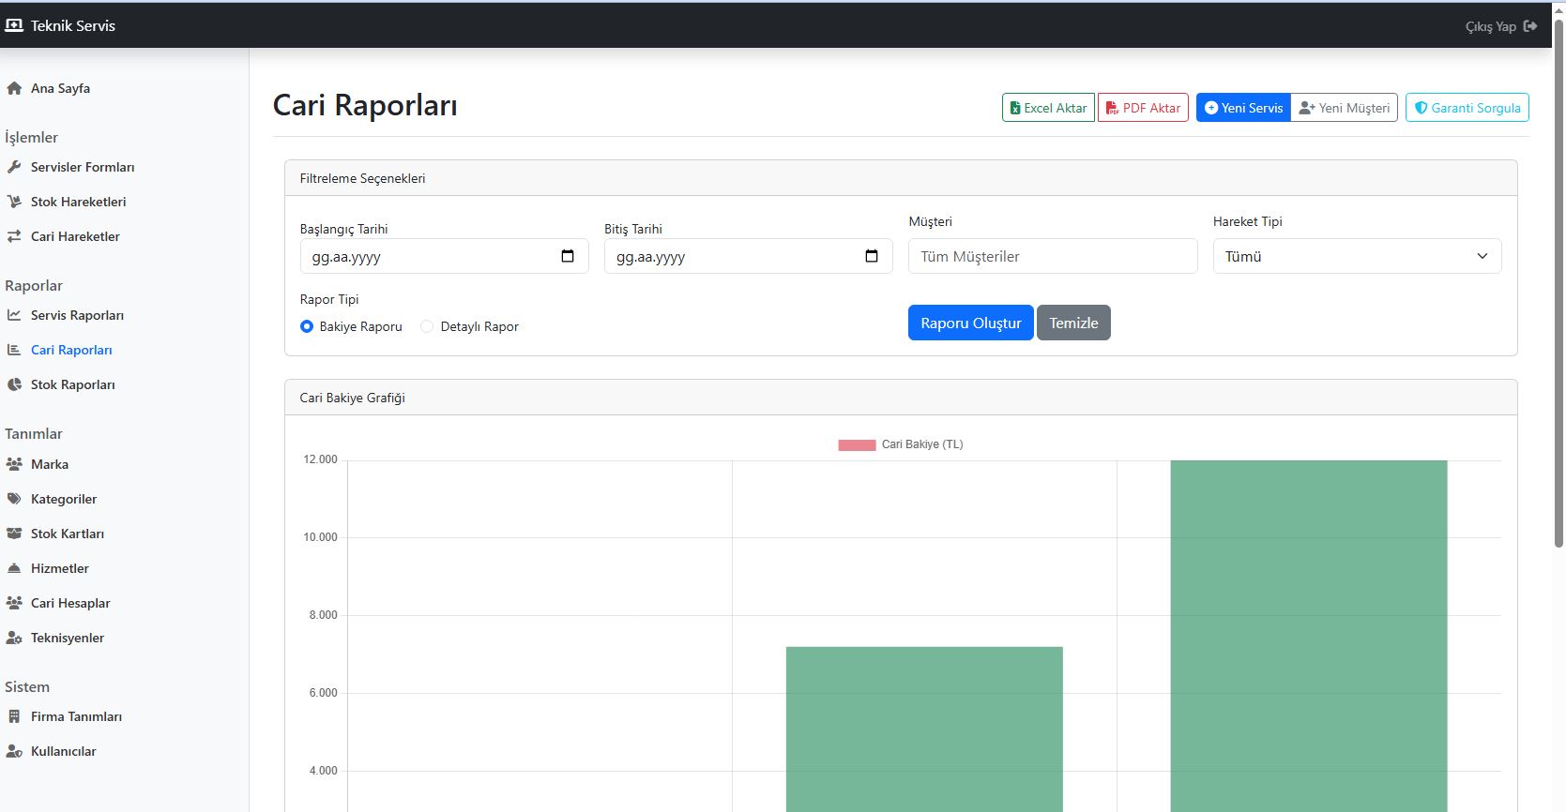The width and height of the screenshot is (1566, 812).
Task: Click the Raporu Oluştur button
Action: coord(970,323)
